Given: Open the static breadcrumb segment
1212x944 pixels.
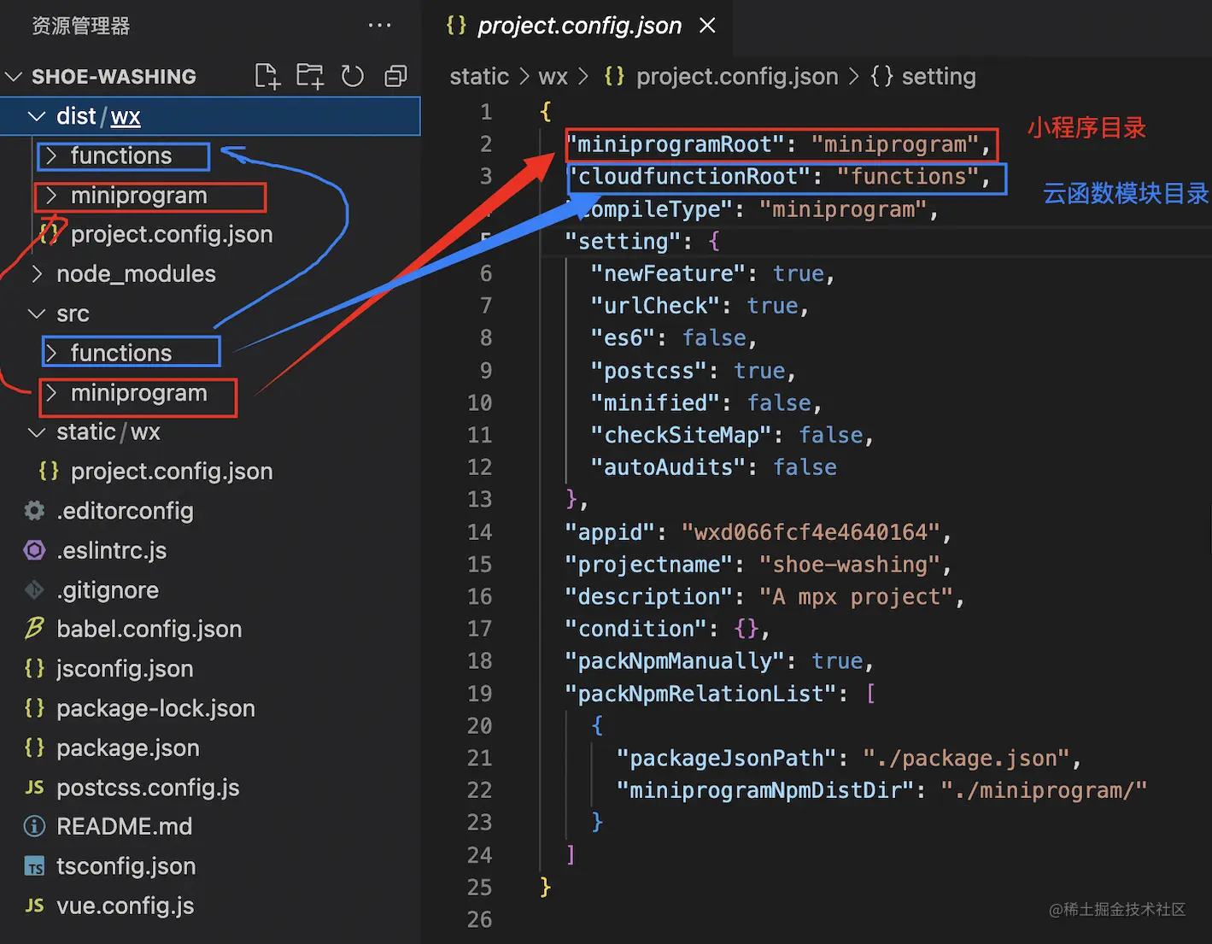Looking at the screenshot, I should [479, 76].
